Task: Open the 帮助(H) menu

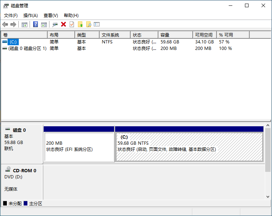Action: 71,16
